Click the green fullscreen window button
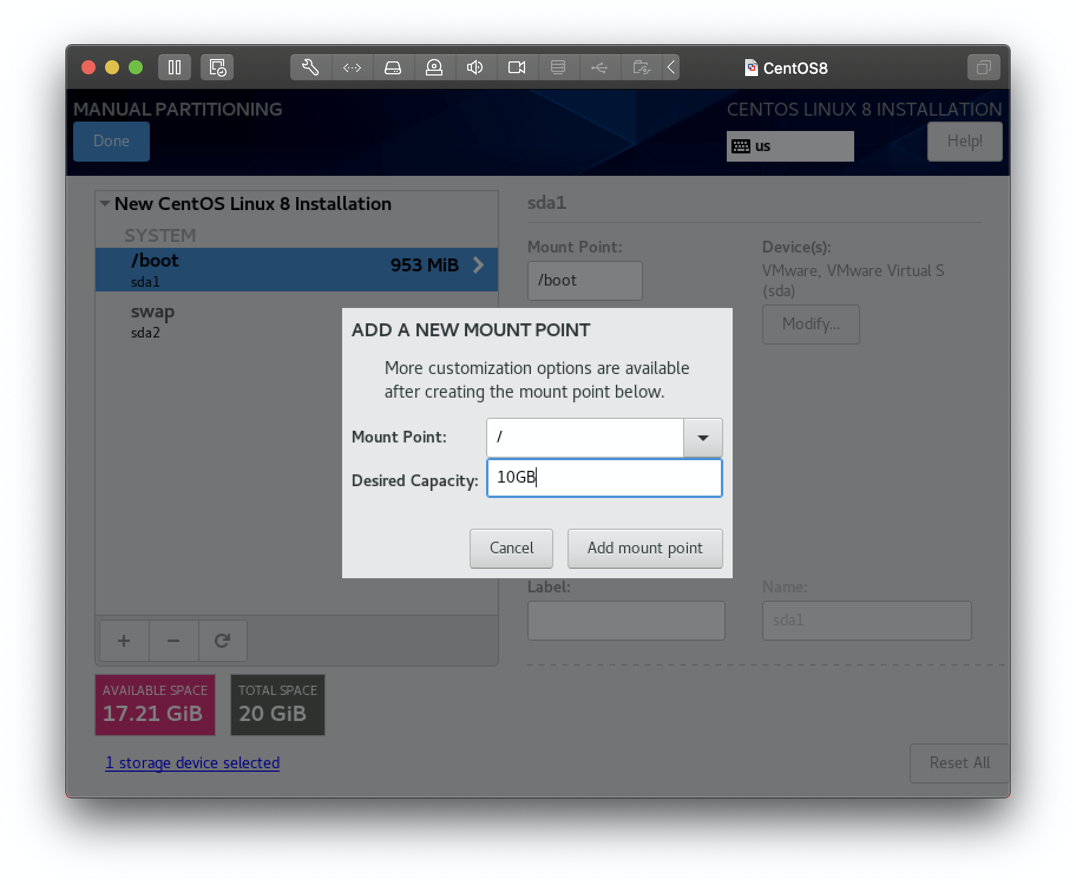The image size is (1076, 885). point(136,67)
